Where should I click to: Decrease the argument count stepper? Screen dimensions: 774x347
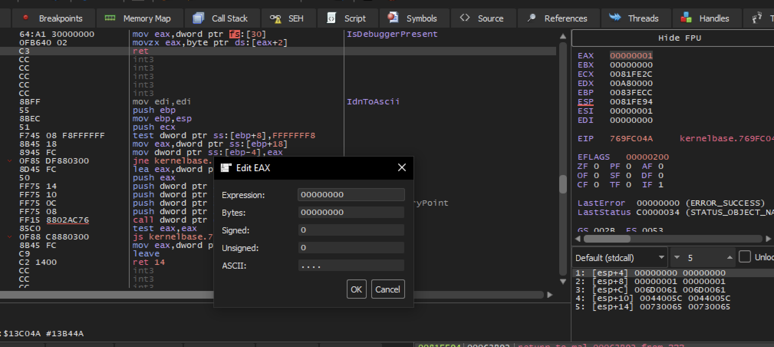[x=677, y=258]
